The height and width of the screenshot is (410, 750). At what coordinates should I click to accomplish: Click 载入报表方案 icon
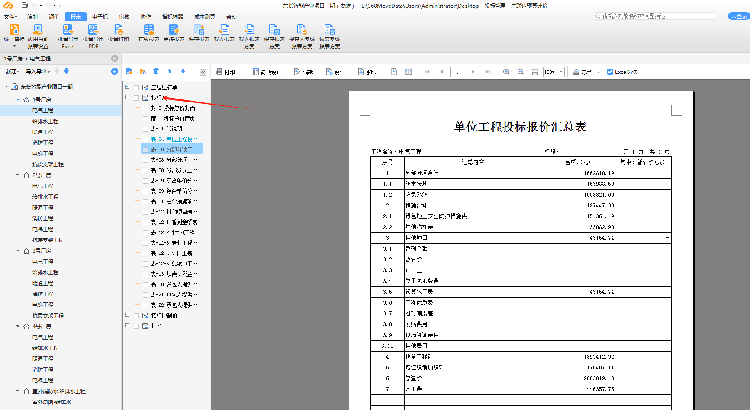coord(249,29)
